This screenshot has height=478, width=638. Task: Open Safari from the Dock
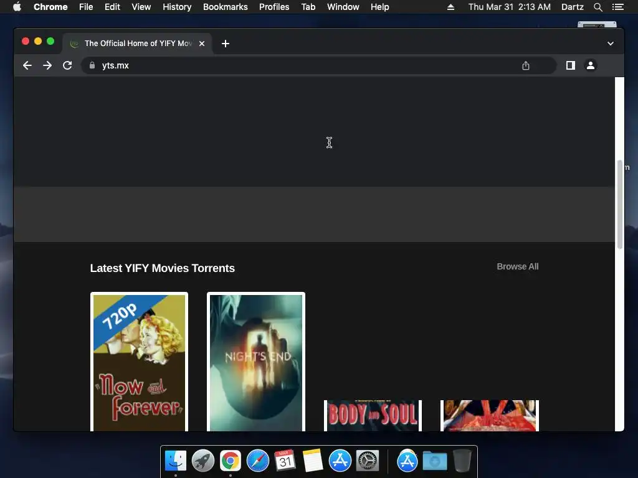(258, 461)
